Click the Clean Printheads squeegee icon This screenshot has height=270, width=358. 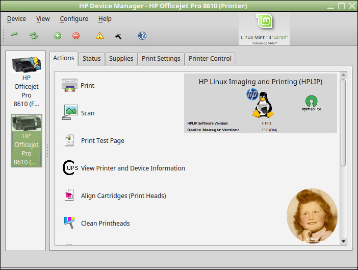click(x=69, y=223)
